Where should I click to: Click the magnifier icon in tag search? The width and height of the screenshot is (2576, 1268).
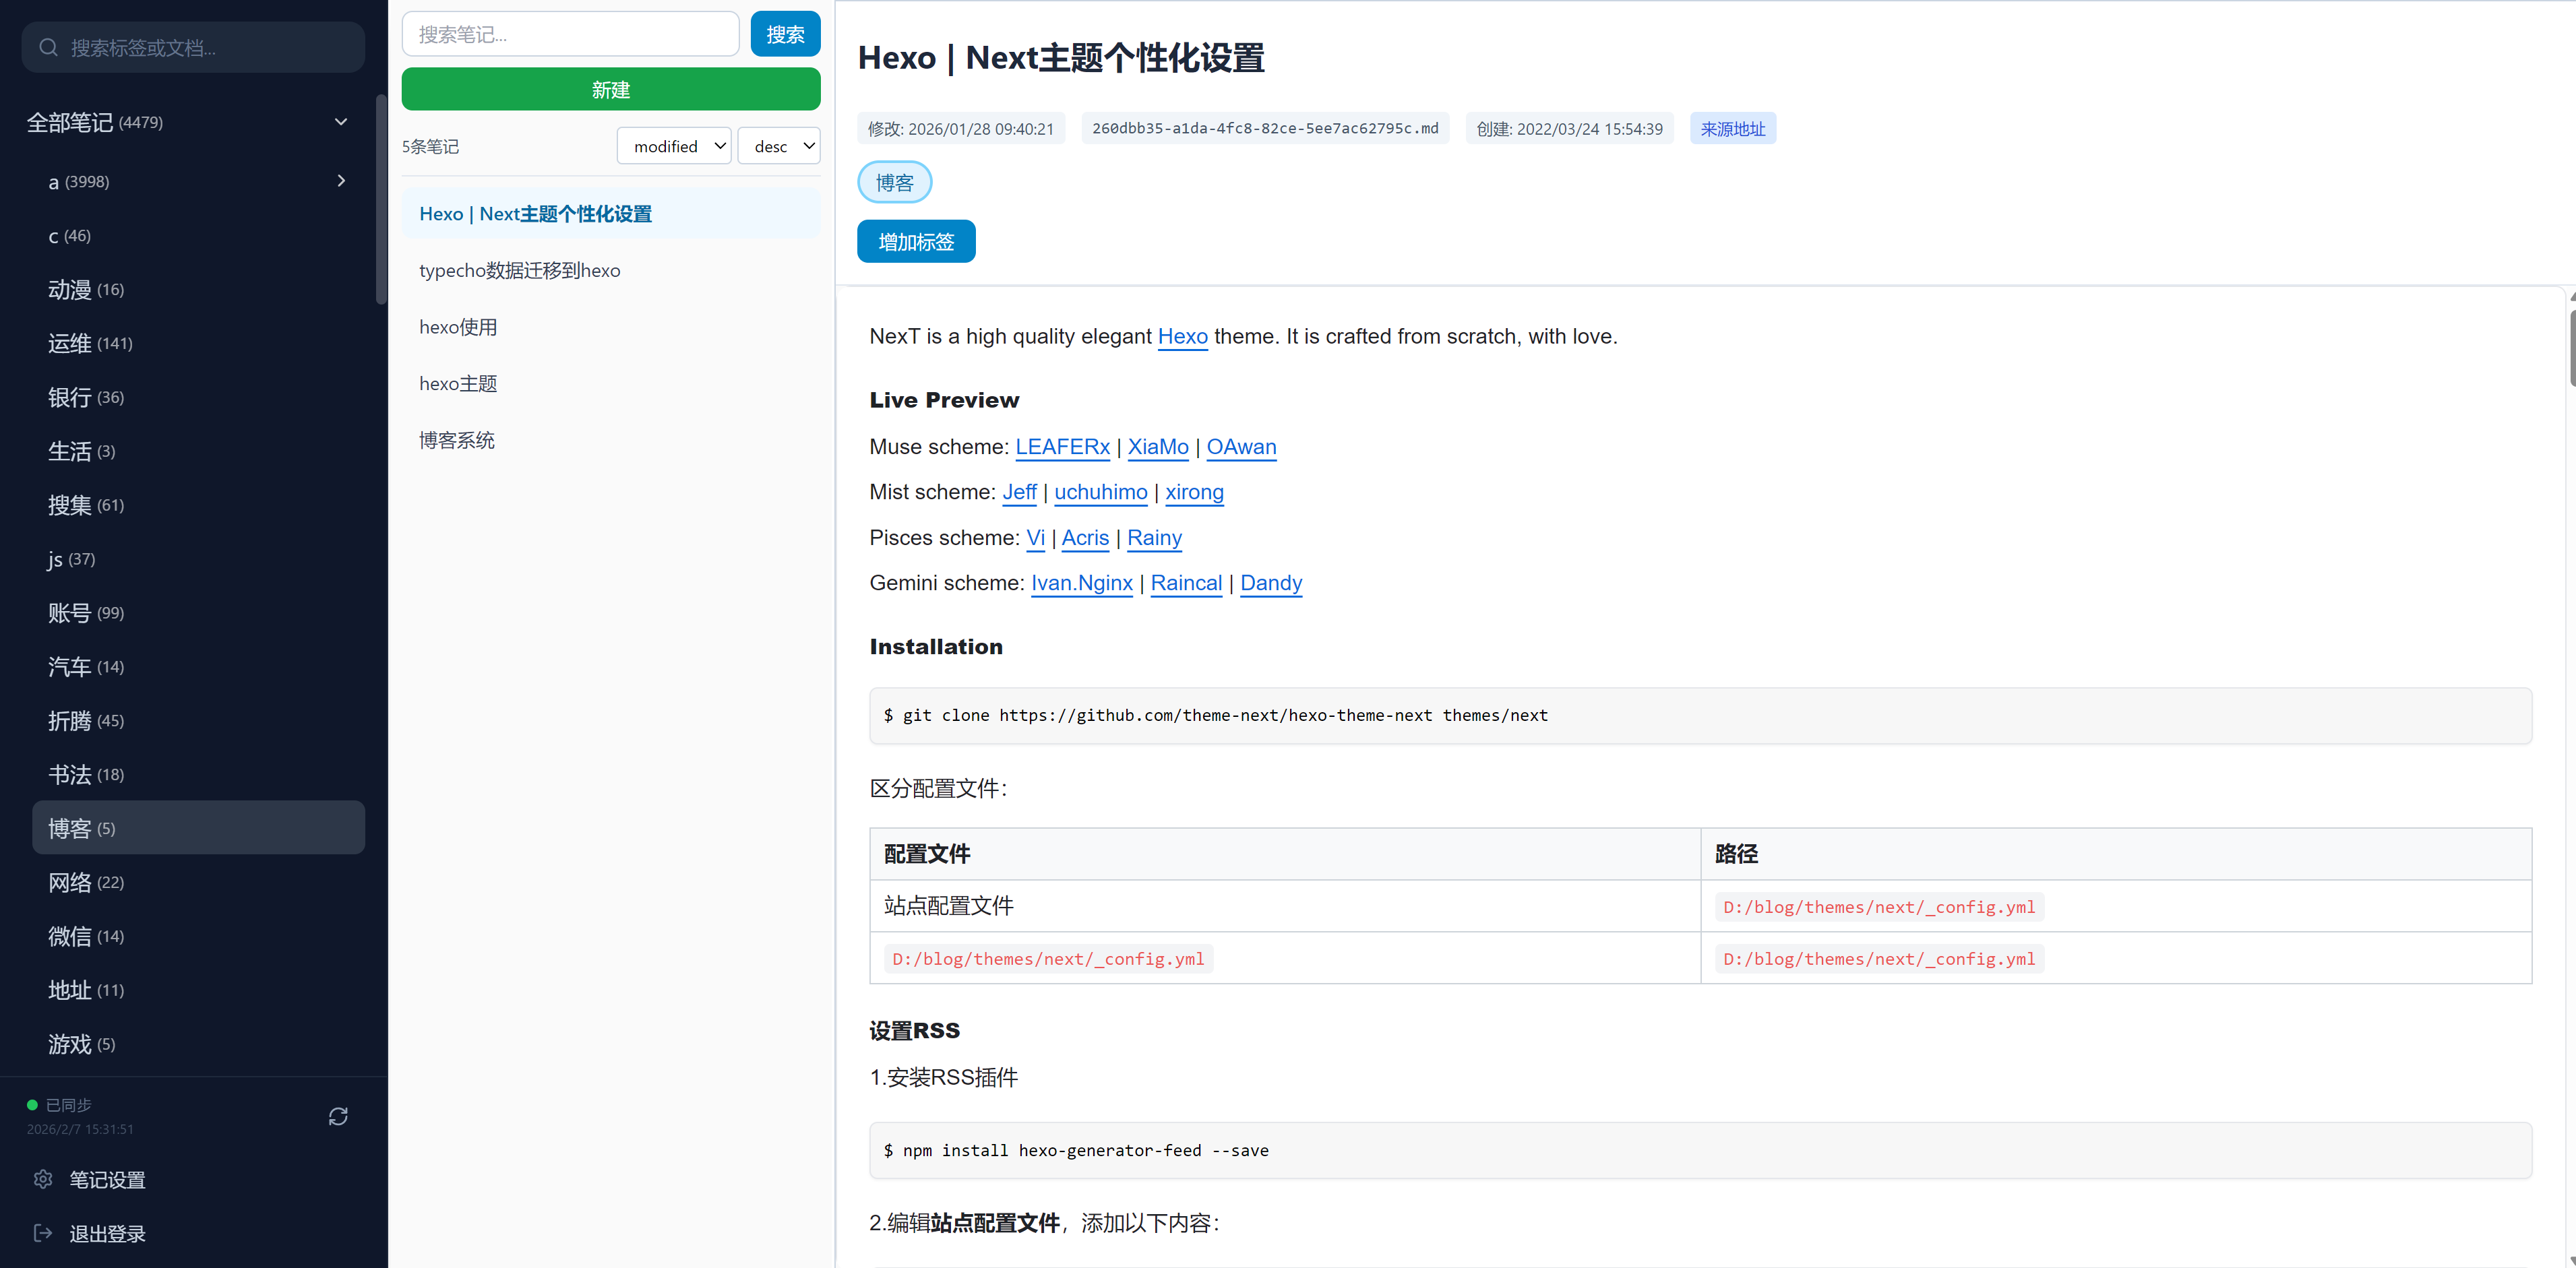[x=48, y=47]
